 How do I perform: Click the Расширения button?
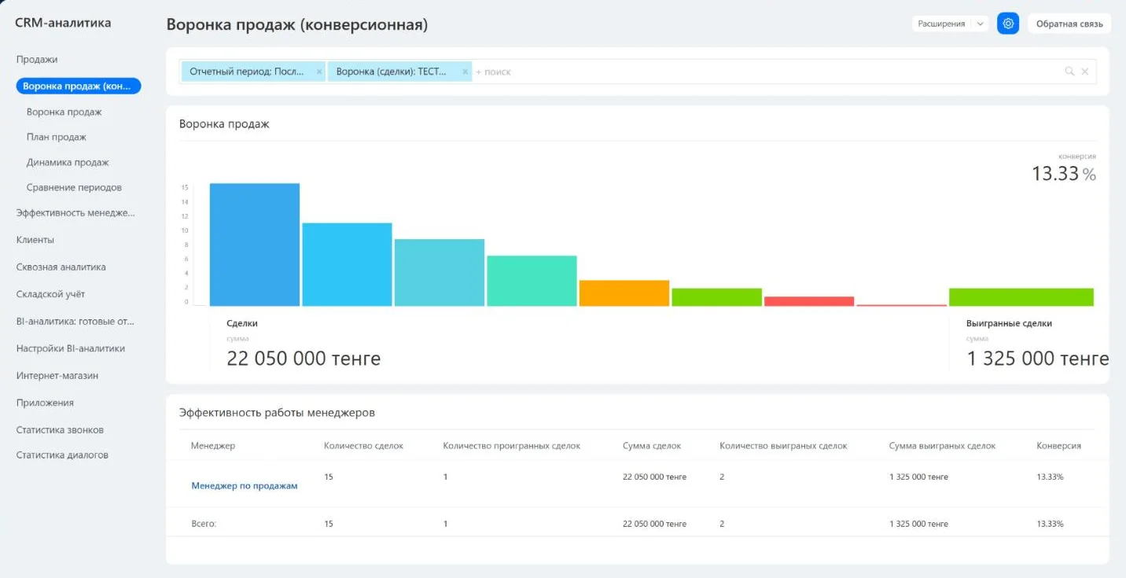pos(941,24)
